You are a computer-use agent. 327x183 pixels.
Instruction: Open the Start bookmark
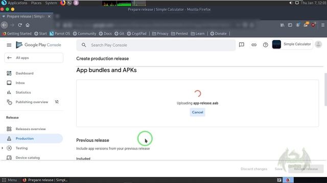[40, 34]
